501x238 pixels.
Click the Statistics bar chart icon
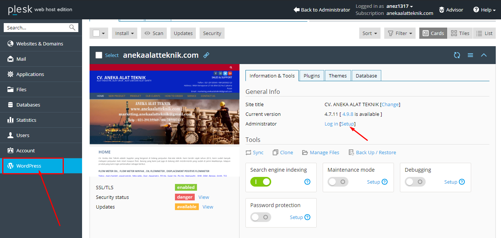pyautogui.click(x=10, y=120)
